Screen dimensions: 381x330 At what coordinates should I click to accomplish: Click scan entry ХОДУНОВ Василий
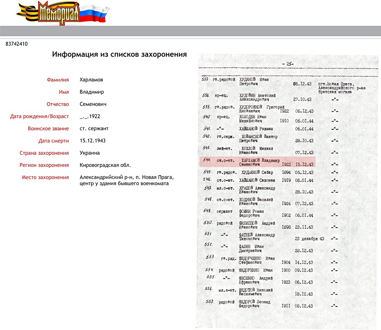click(256, 201)
